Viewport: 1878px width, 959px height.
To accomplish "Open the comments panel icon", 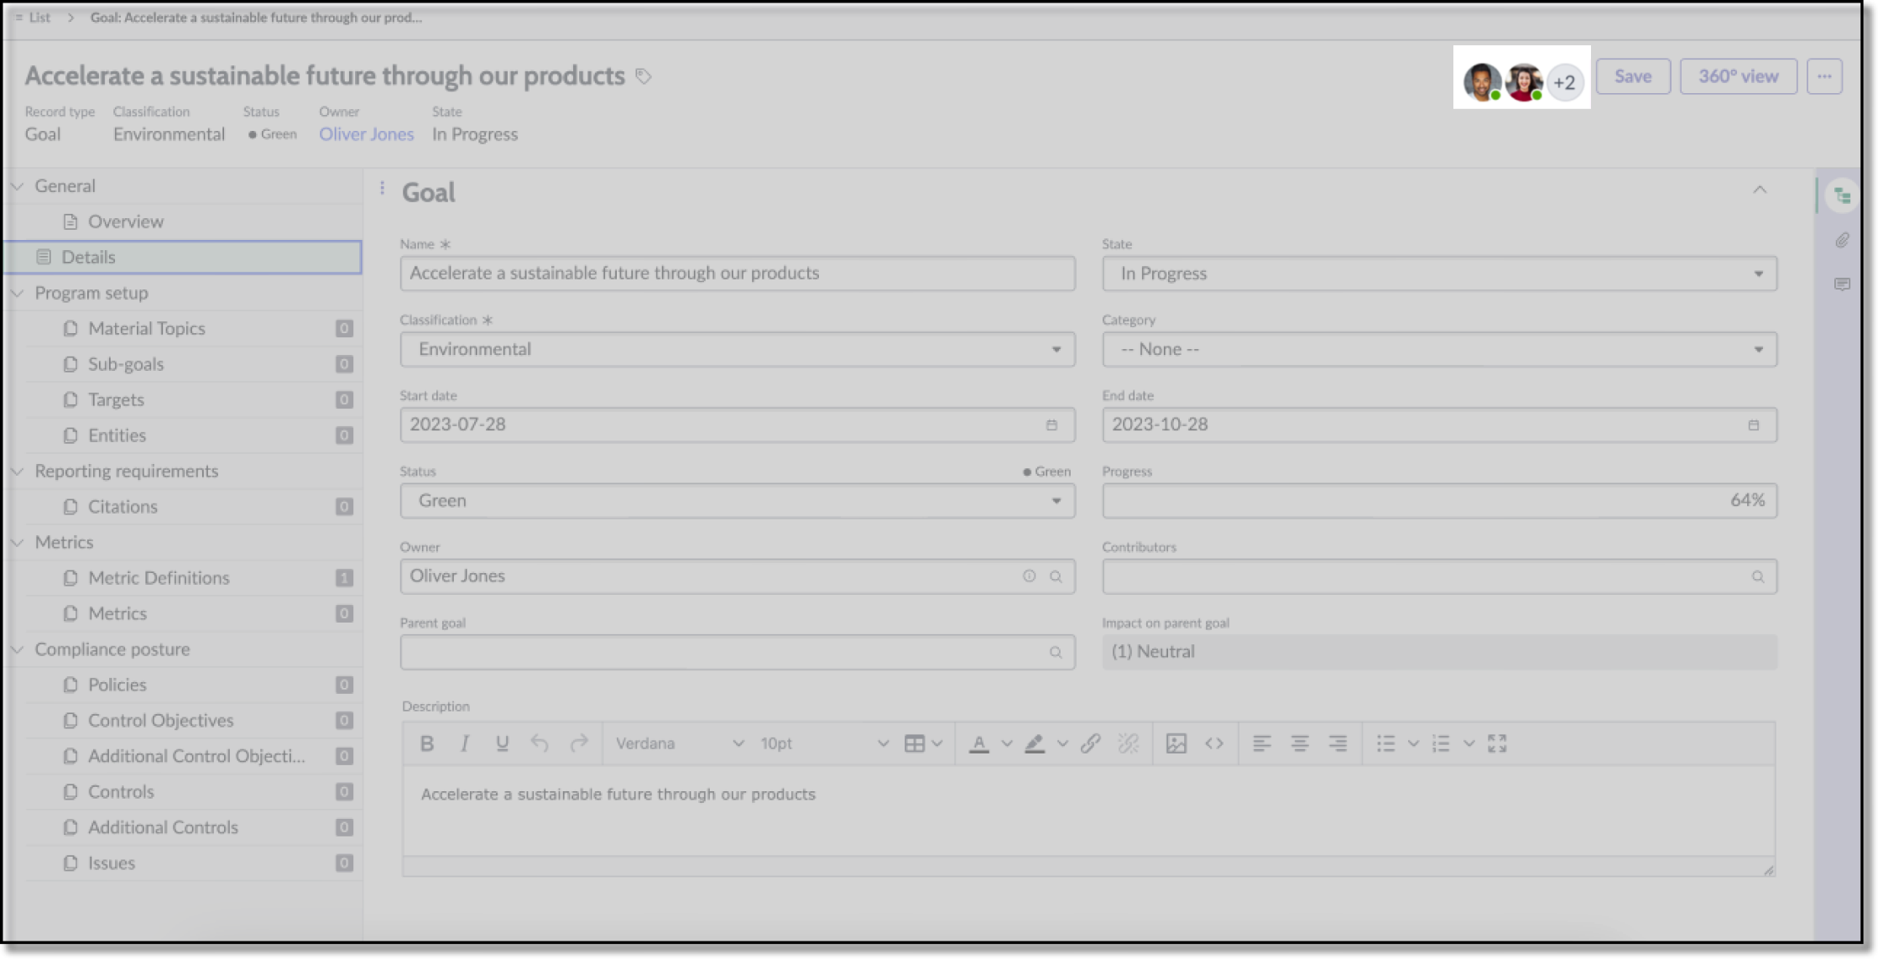I will point(1843,284).
